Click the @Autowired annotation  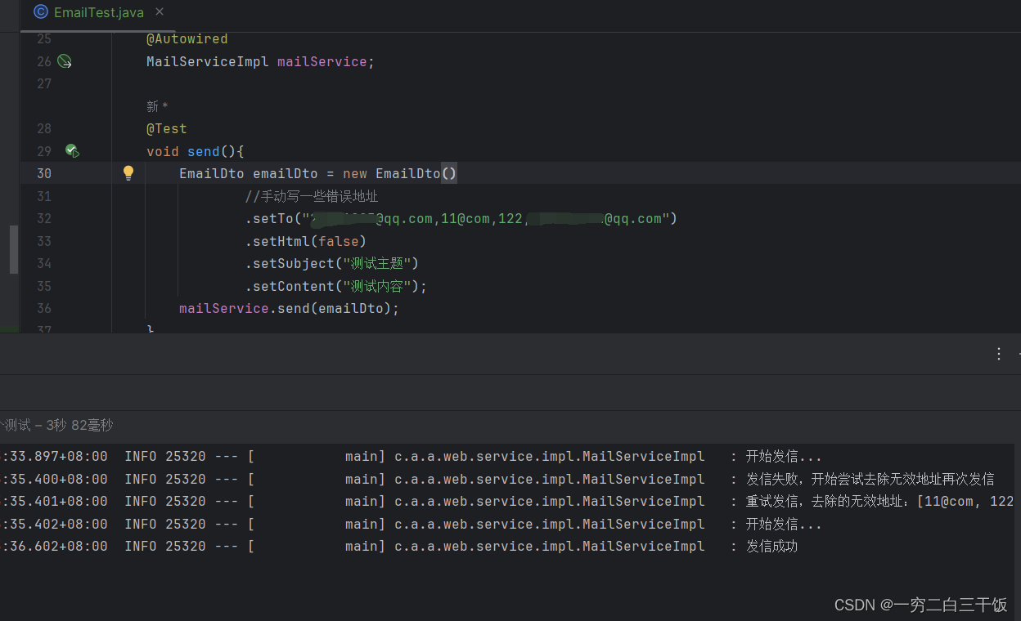point(187,38)
